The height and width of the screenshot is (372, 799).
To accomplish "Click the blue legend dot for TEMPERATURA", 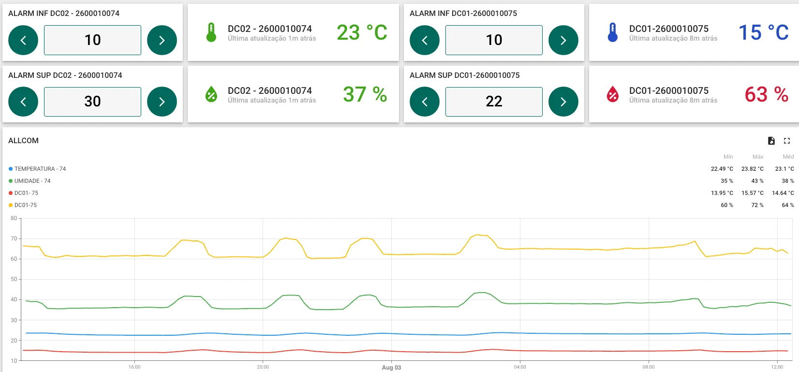I will (11, 169).
